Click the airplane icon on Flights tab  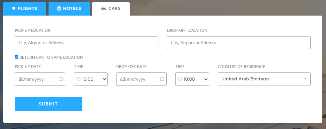click(x=14, y=9)
